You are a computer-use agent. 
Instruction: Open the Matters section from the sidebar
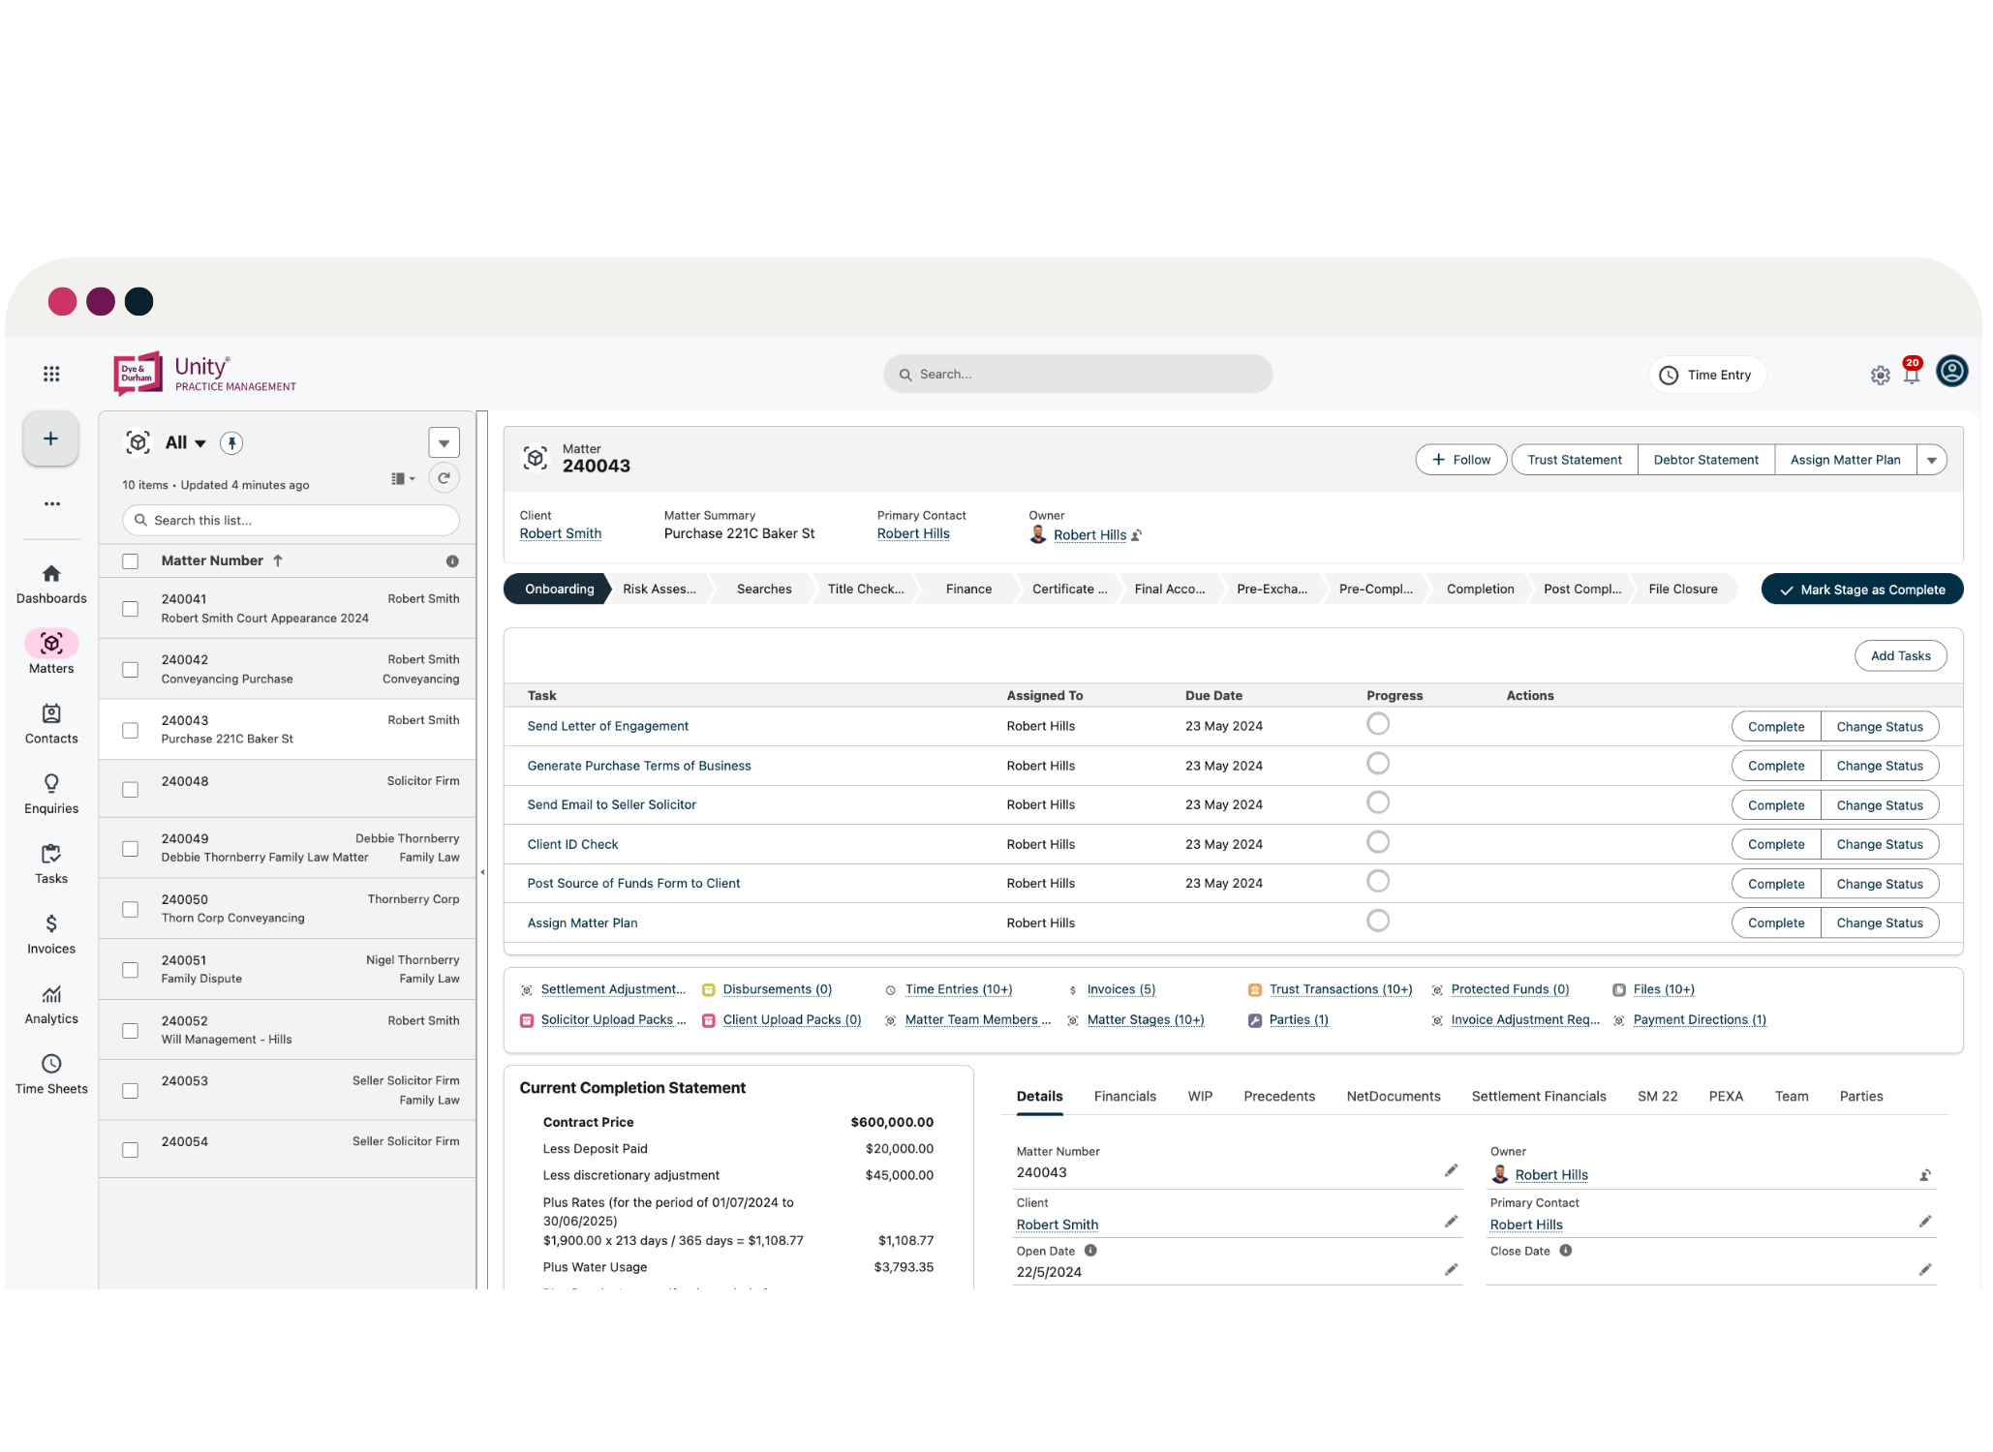tap(50, 650)
